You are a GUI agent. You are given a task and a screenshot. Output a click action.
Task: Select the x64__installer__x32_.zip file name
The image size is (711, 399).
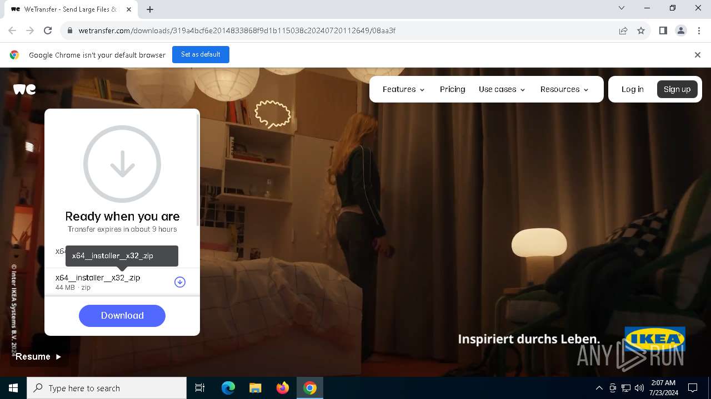point(98,278)
